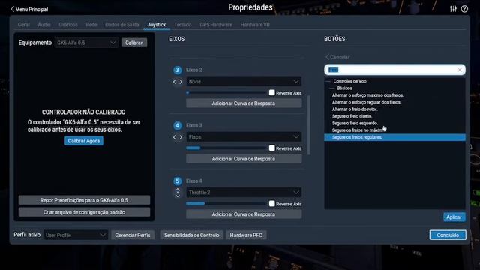Open the settings sliders icon

(453, 9)
